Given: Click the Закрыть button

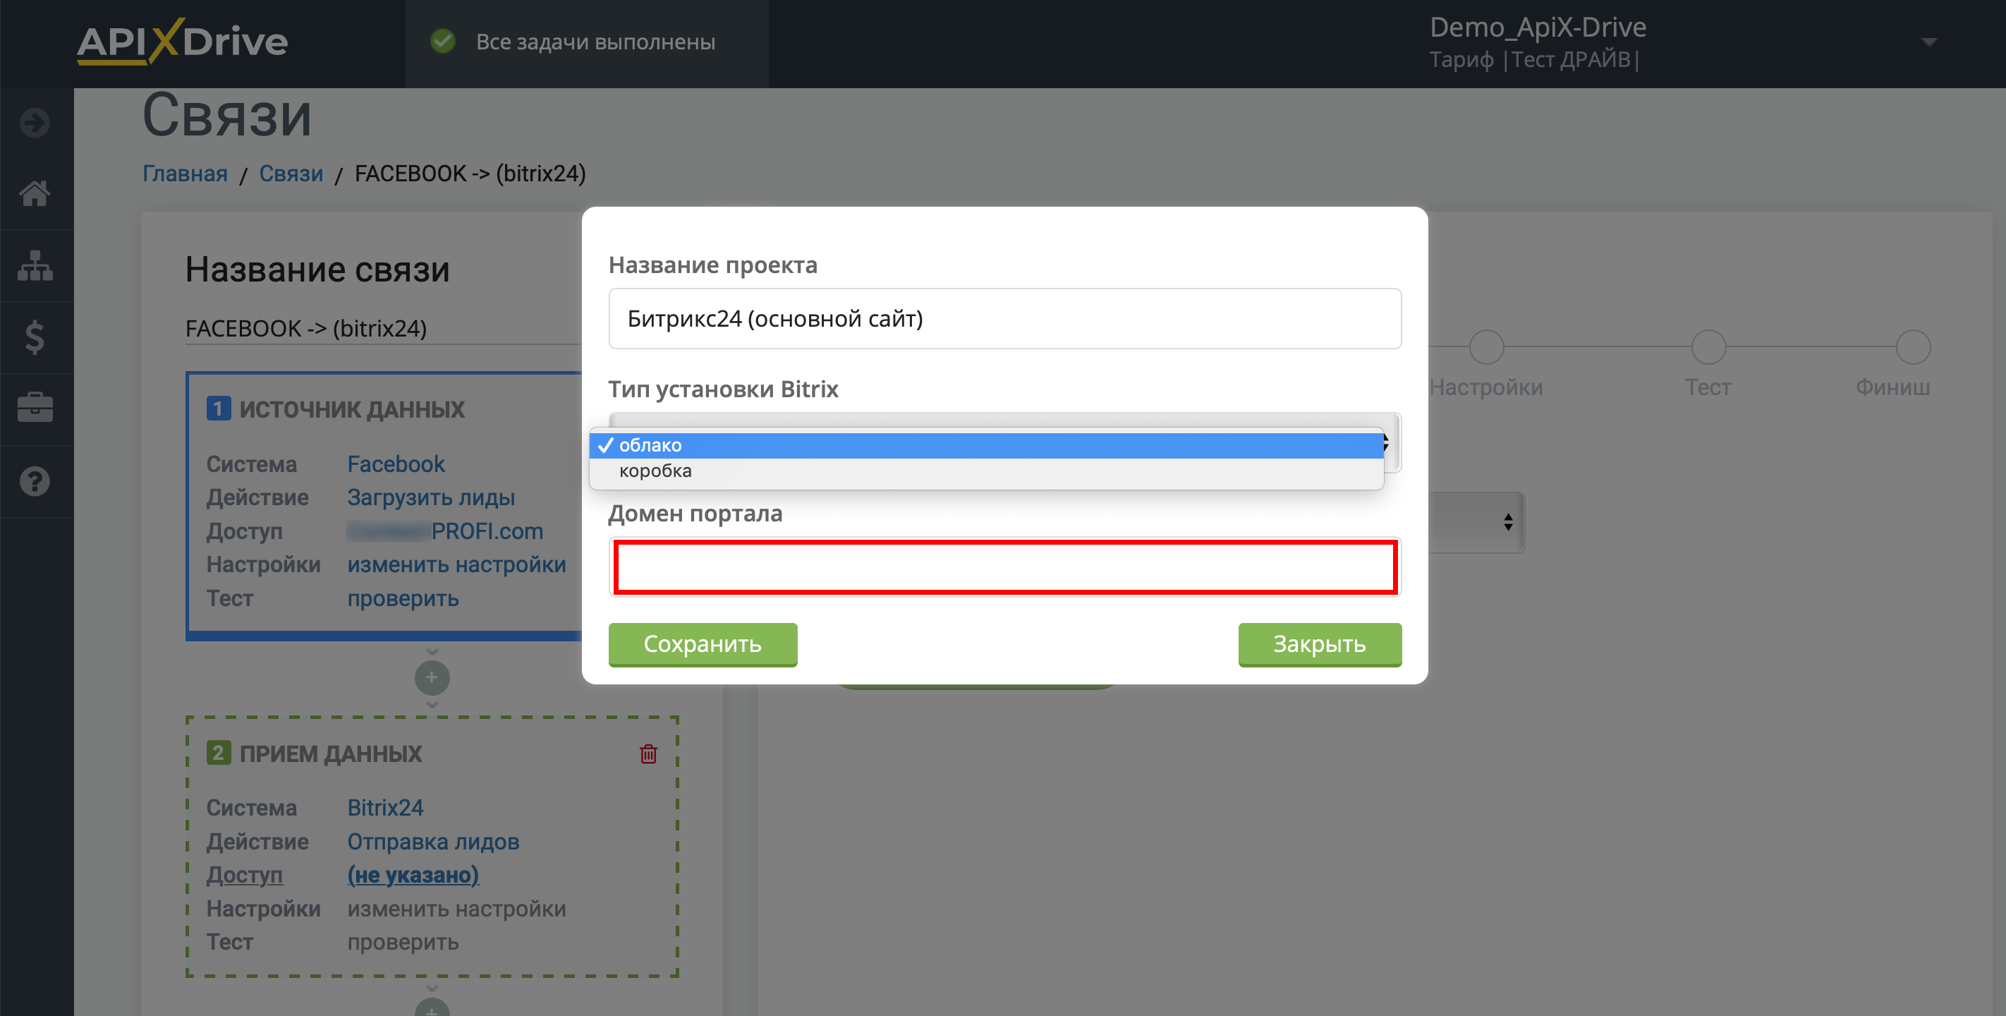Looking at the screenshot, I should [1320, 644].
